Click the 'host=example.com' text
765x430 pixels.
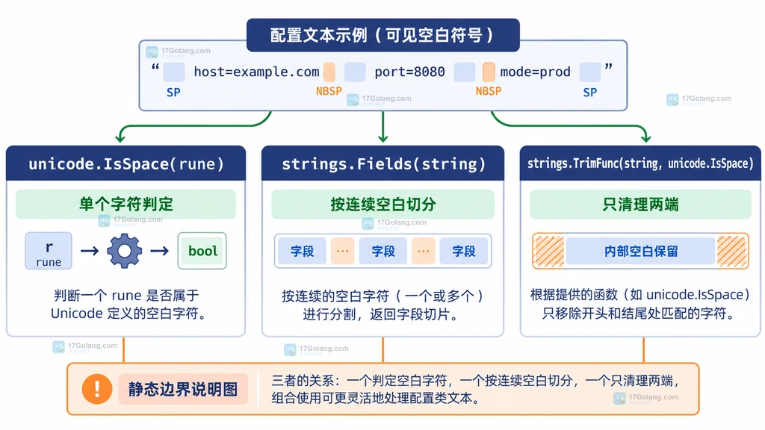256,72
